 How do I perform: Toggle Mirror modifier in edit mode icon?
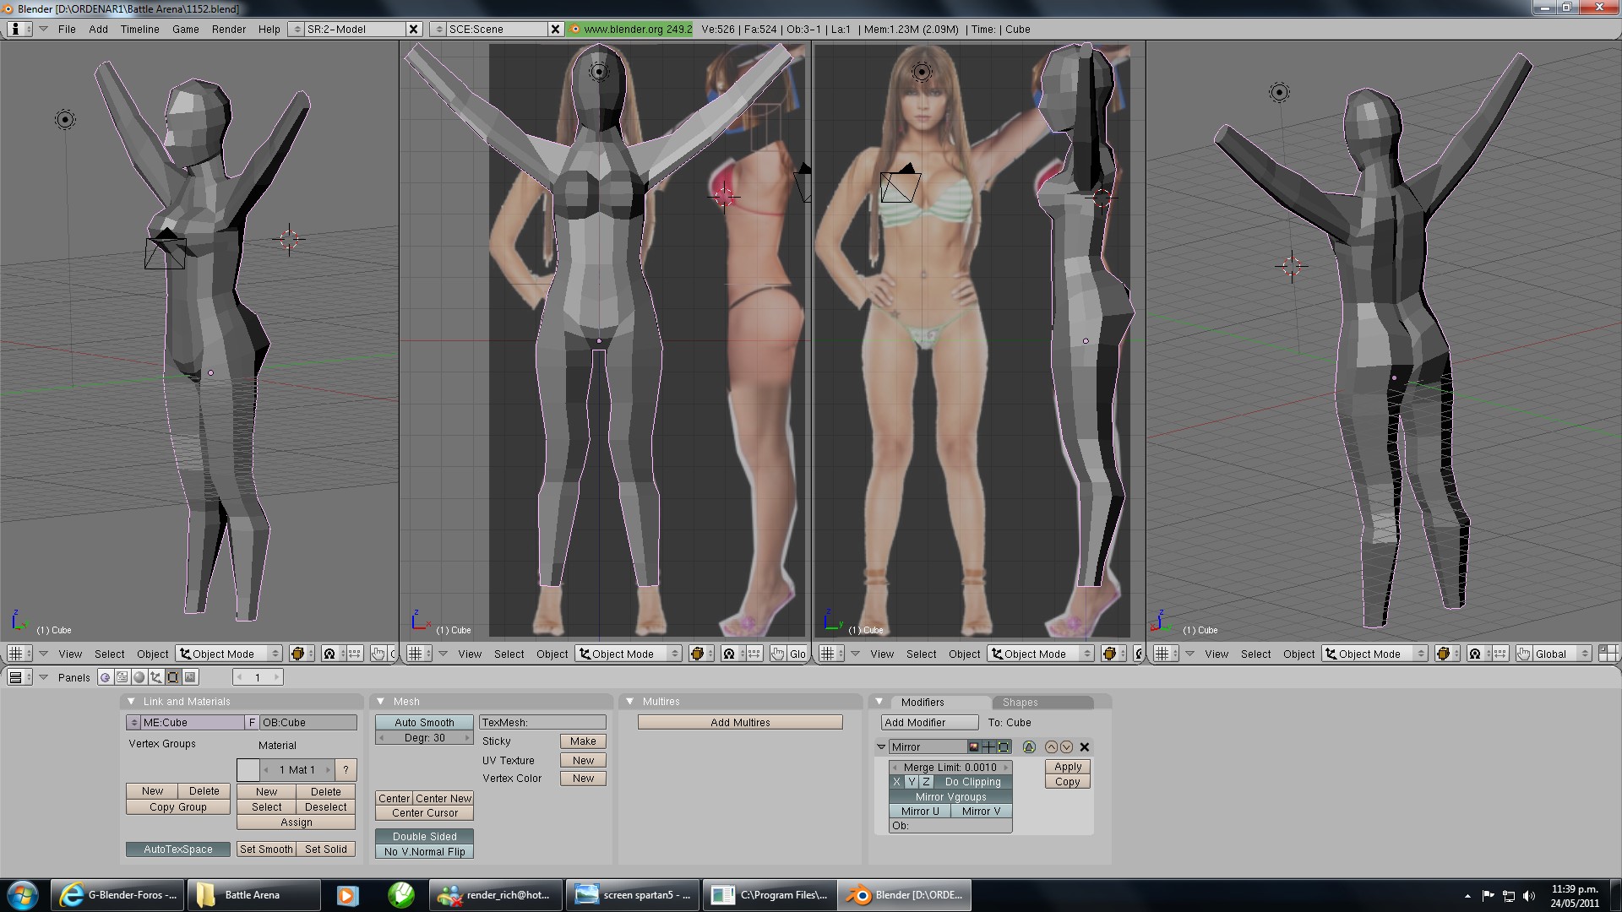point(1004,747)
